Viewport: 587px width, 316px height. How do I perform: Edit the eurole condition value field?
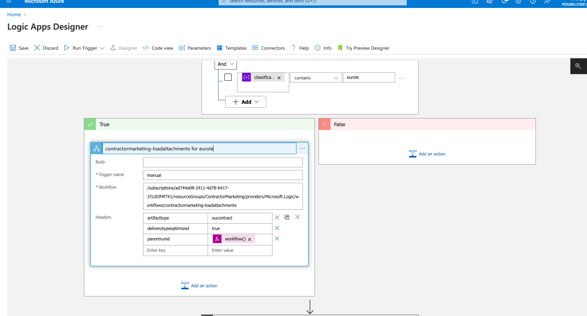coord(369,77)
